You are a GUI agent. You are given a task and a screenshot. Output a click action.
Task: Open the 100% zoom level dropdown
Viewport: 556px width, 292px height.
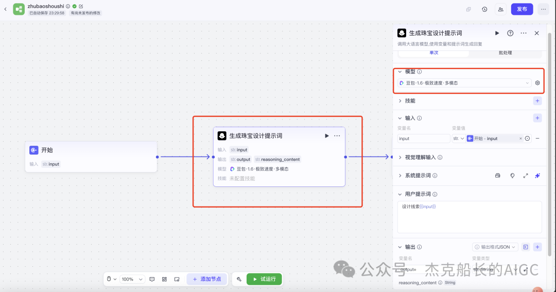coord(132,279)
